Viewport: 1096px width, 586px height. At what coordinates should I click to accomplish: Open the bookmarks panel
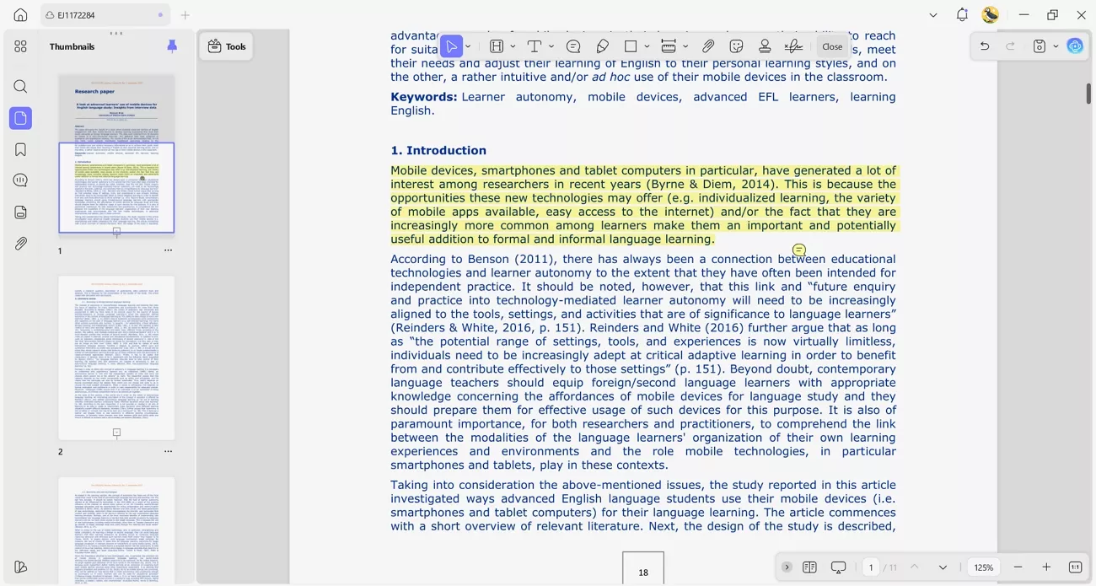click(x=20, y=149)
